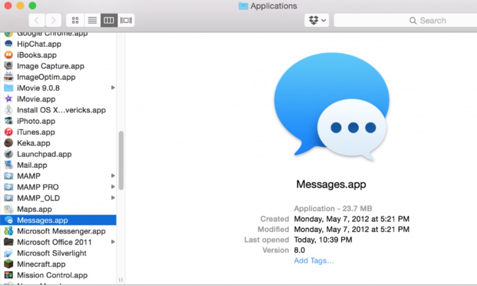
Task: Click the Add Tags link
Action: [314, 260]
